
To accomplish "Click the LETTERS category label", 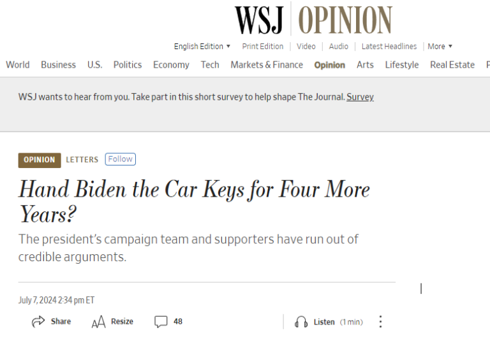I will (82, 160).
